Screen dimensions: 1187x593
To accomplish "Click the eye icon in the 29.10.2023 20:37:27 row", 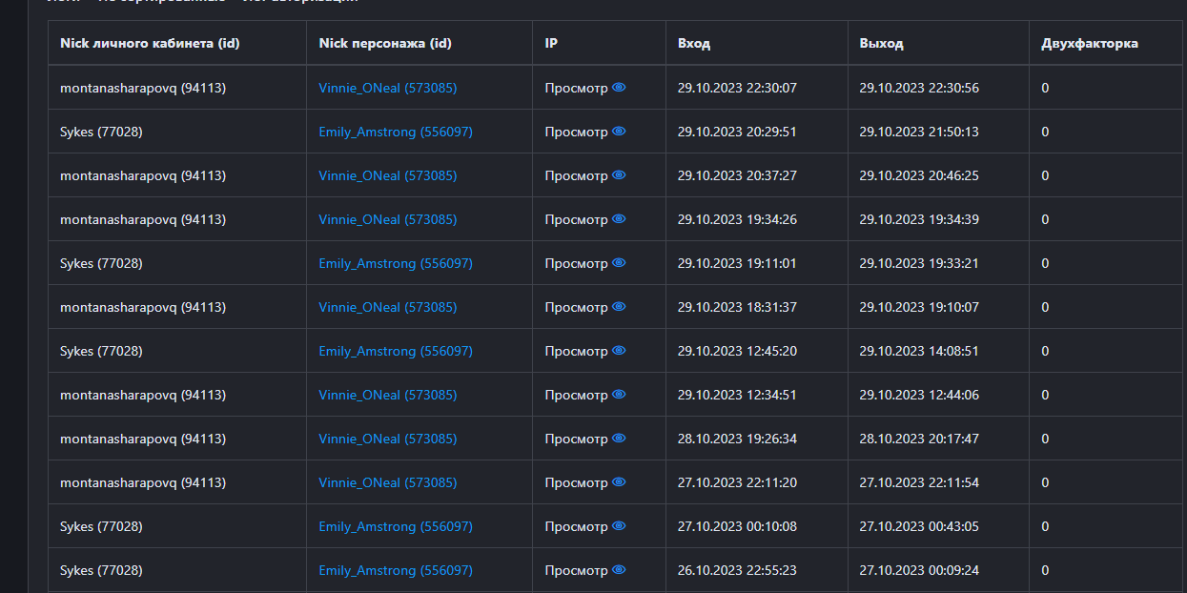I will tap(619, 175).
